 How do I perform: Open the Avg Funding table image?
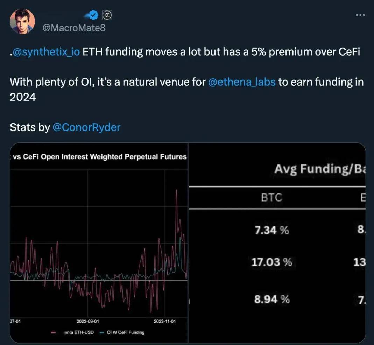[x=277, y=242]
